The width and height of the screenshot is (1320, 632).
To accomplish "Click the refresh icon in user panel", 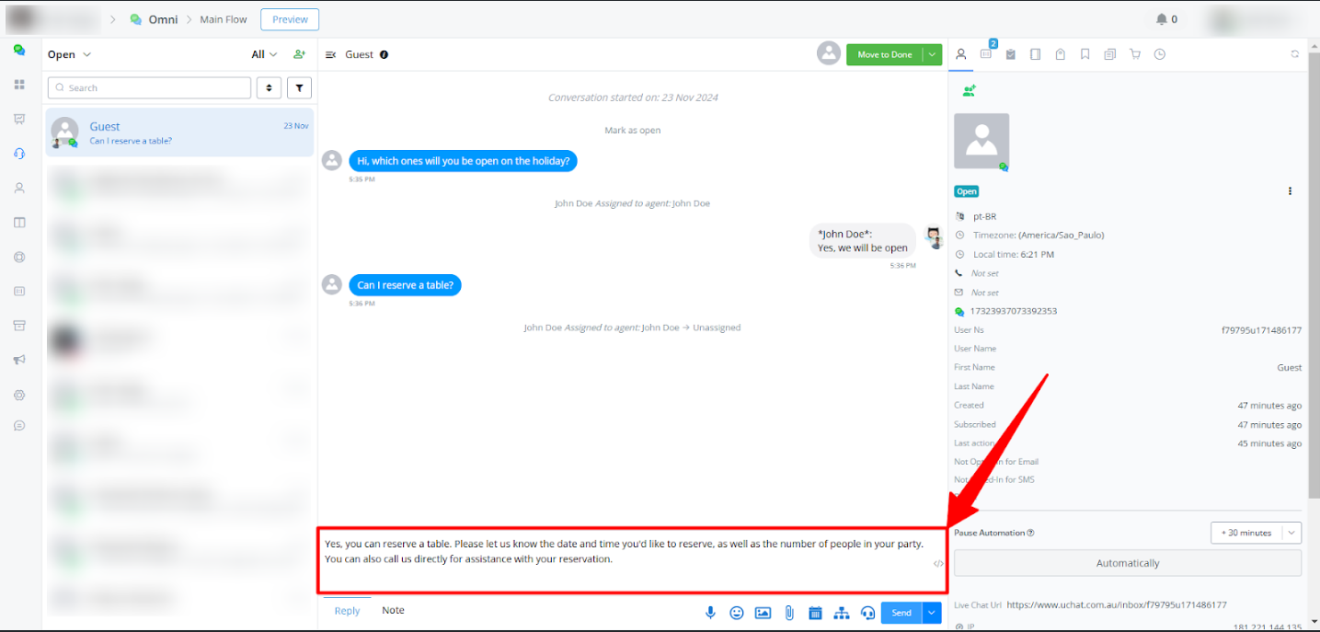I will [x=1295, y=54].
